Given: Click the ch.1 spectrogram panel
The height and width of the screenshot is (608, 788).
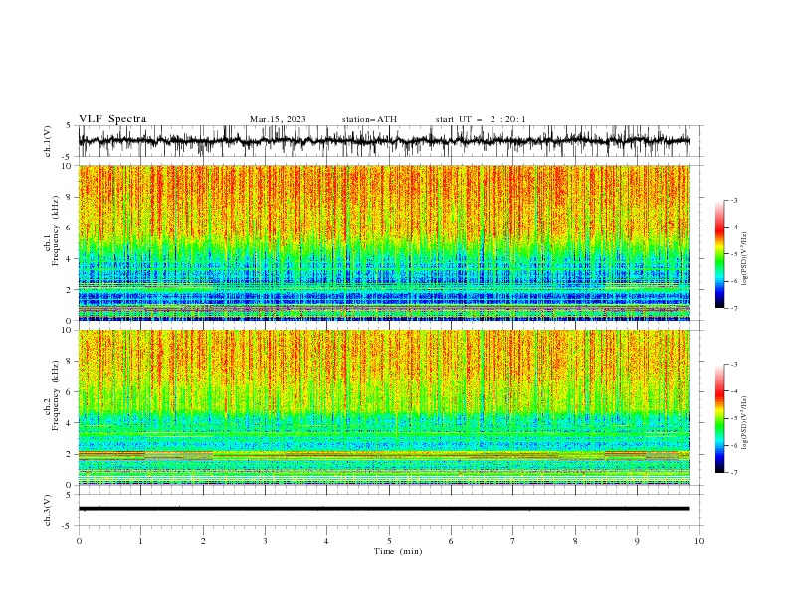Looking at the screenshot, I should tap(384, 242).
